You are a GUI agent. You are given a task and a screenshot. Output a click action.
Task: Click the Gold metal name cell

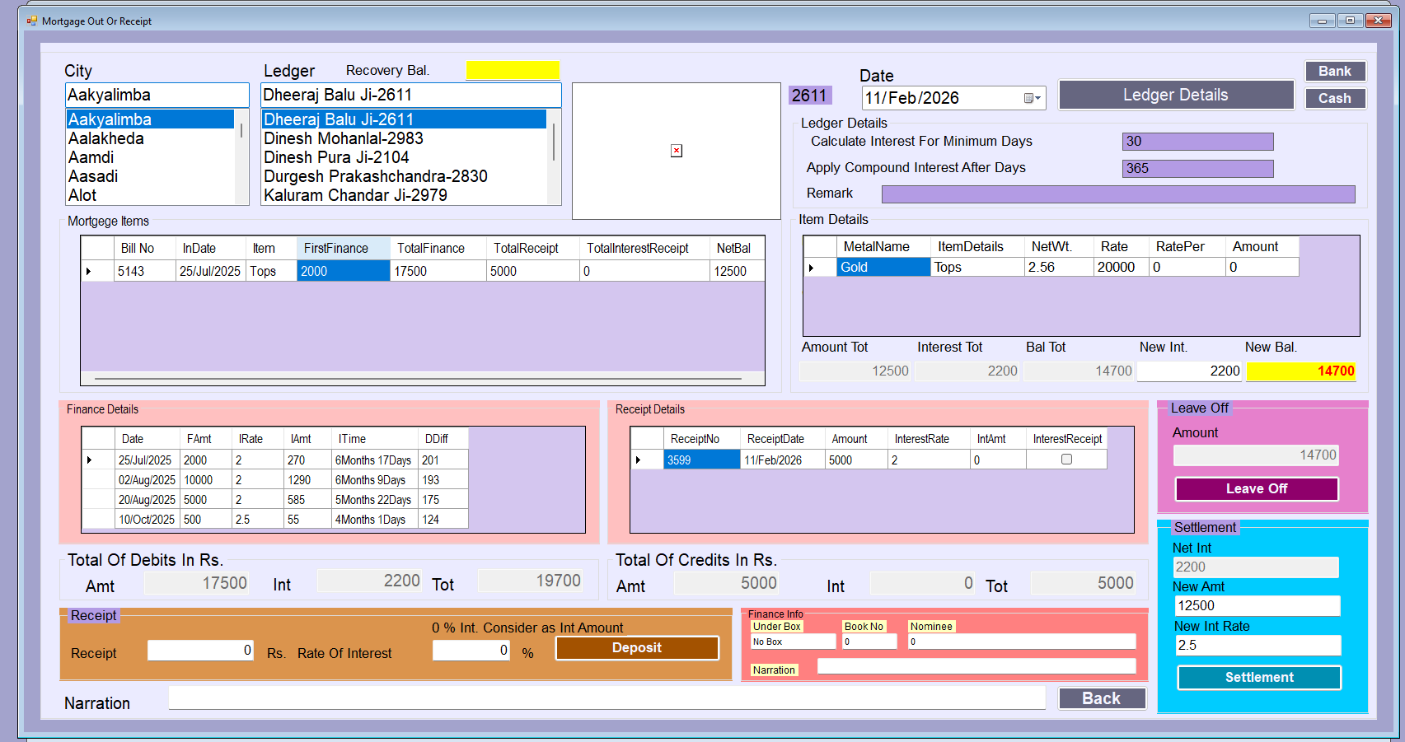point(883,267)
